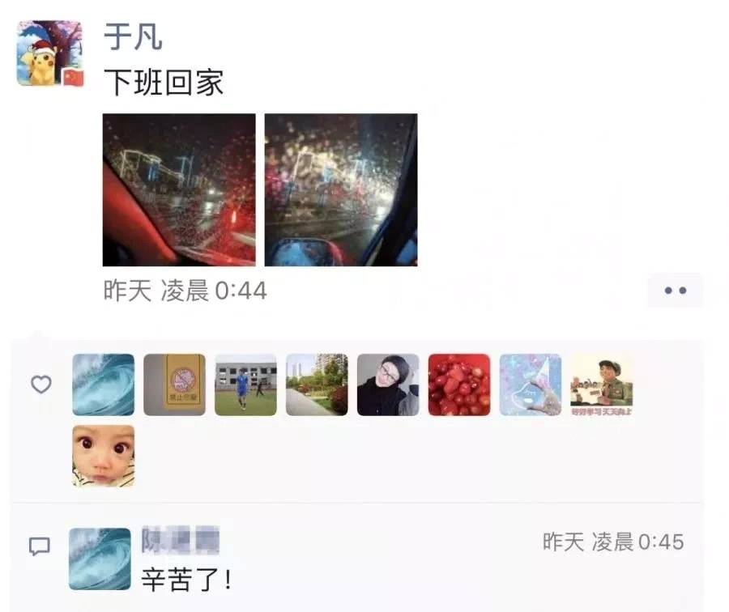Open the pastel cat liker avatar
This screenshot has height=612, width=729.
(530, 385)
